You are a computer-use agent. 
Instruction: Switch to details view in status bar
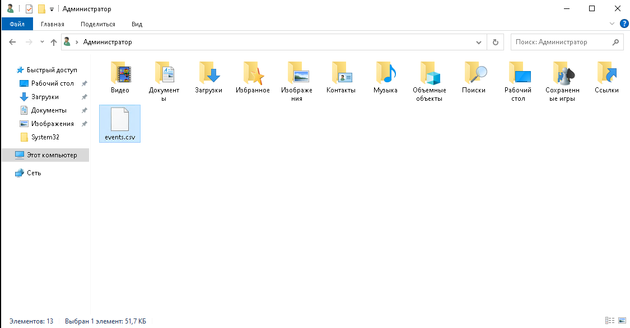pyautogui.click(x=609, y=321)
